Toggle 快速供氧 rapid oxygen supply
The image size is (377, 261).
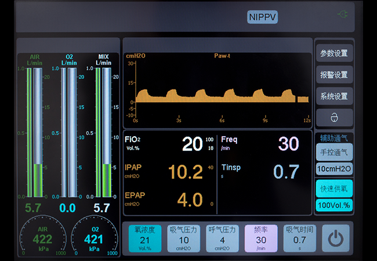(x=333, y=190)
